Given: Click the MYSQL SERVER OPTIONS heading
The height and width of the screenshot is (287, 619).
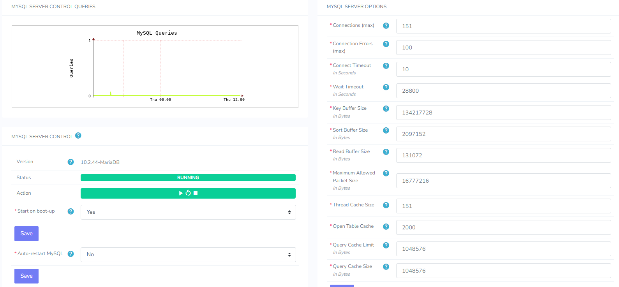Looking at the screenshot, I should 356,7.
